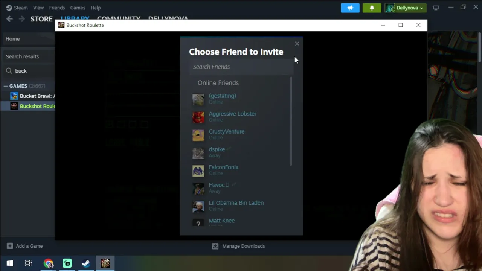Click the Havoc friend avatar

coord(198,188)
